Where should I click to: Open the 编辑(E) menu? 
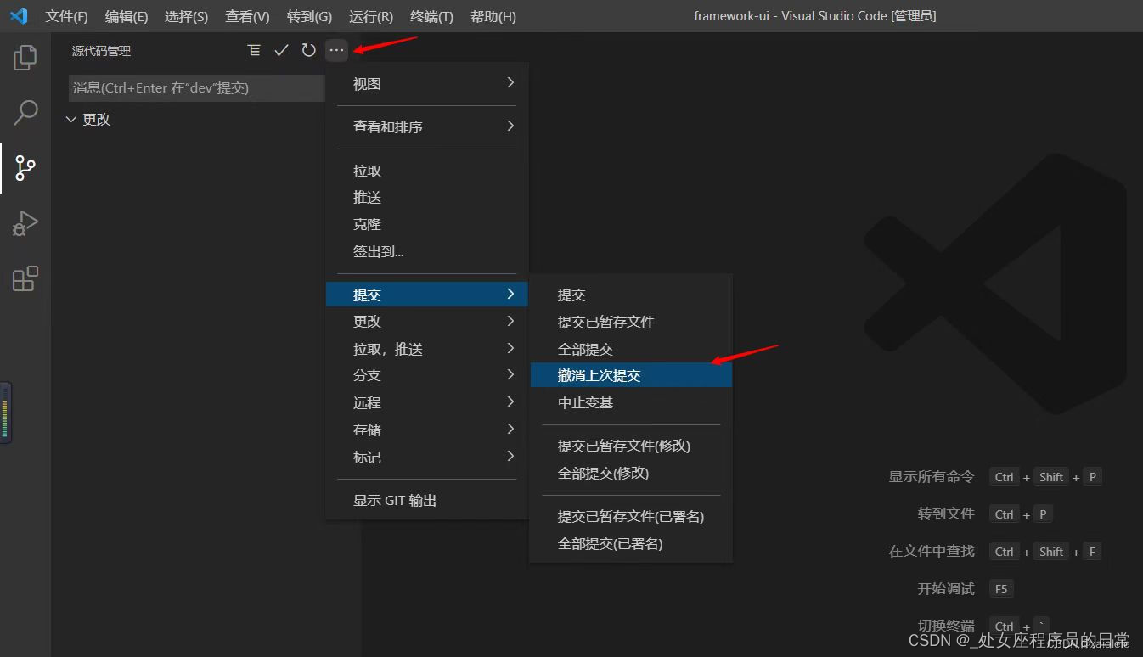coord(127,16)
